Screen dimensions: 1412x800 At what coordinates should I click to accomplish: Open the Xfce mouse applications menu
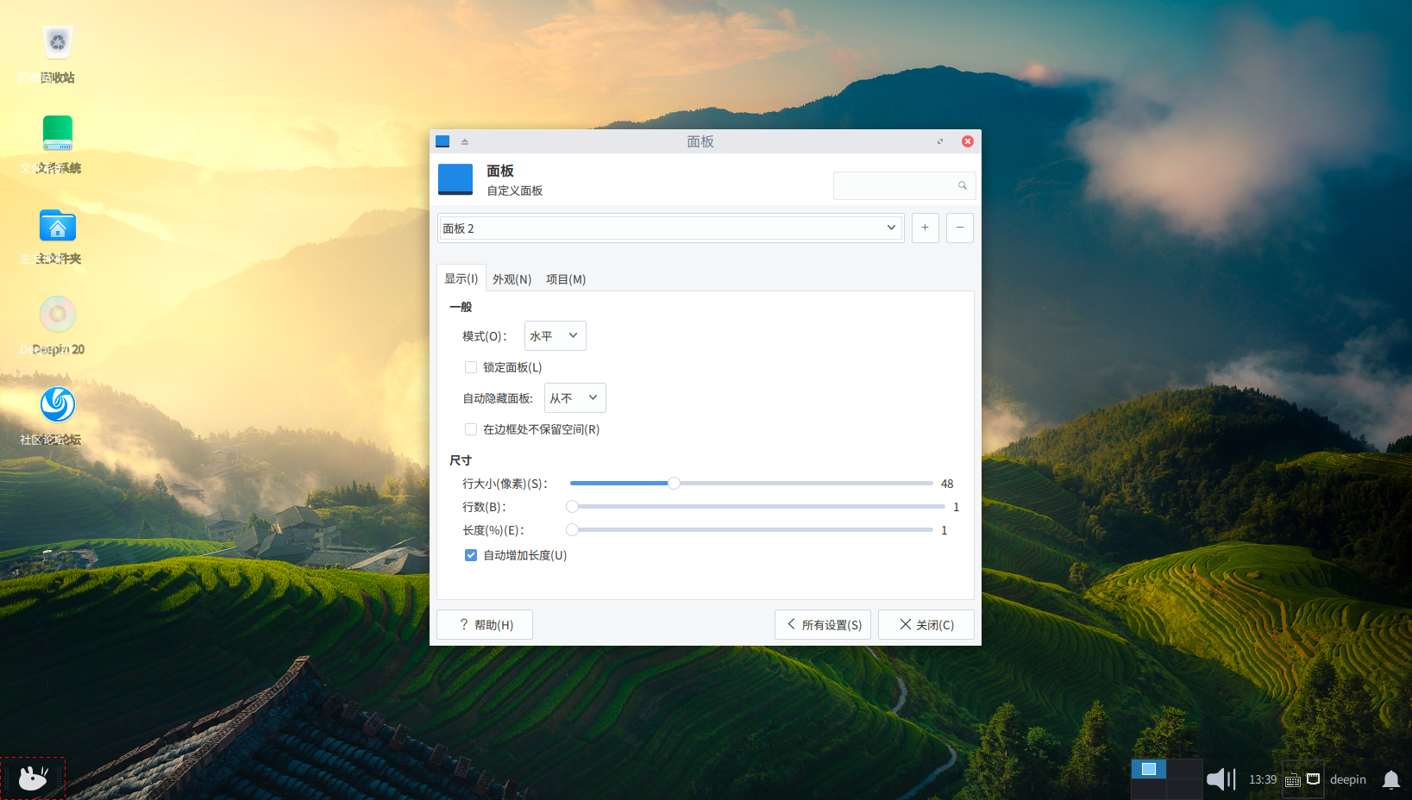(33, 778)
